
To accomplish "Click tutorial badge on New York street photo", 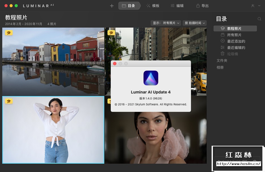I will pos(111,33).
